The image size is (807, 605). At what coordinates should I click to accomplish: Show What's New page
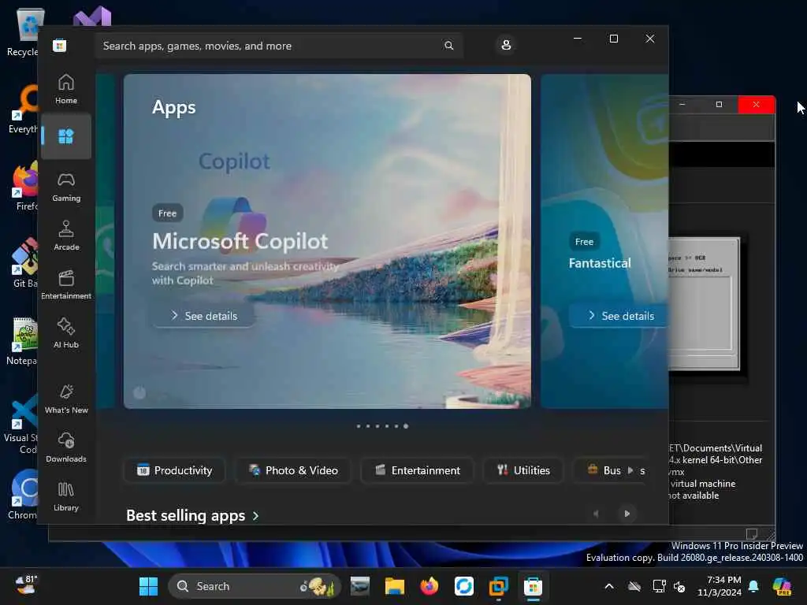pyautogui.click(x=66, y=399)
